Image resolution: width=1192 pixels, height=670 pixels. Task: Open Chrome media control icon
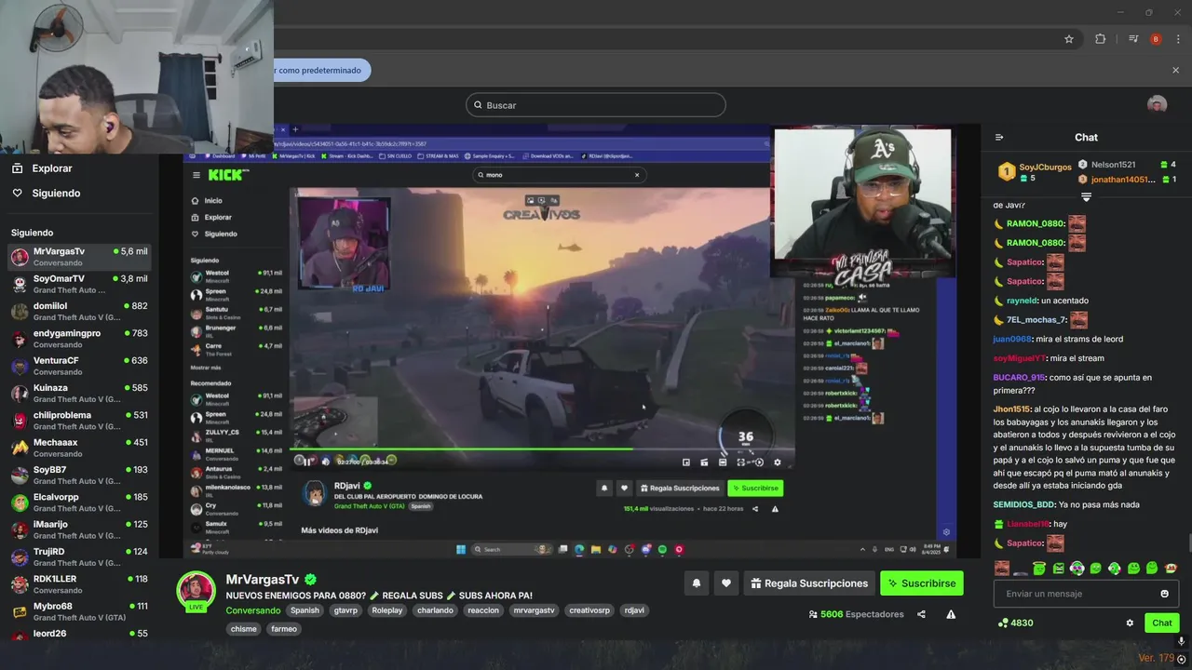coord(1133,39)
